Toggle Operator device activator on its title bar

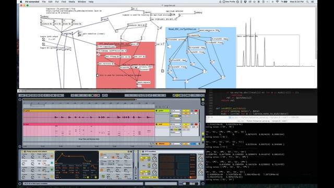coord(23,151)
